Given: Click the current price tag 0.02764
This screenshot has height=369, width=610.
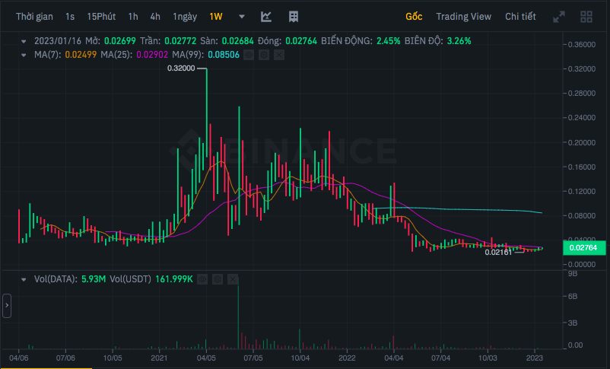Looking at the screenshot, I should coord(583,248).
